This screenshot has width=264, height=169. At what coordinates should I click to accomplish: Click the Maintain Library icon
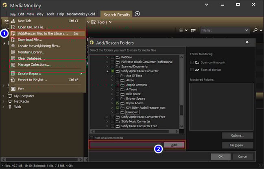tap(13, 52)
